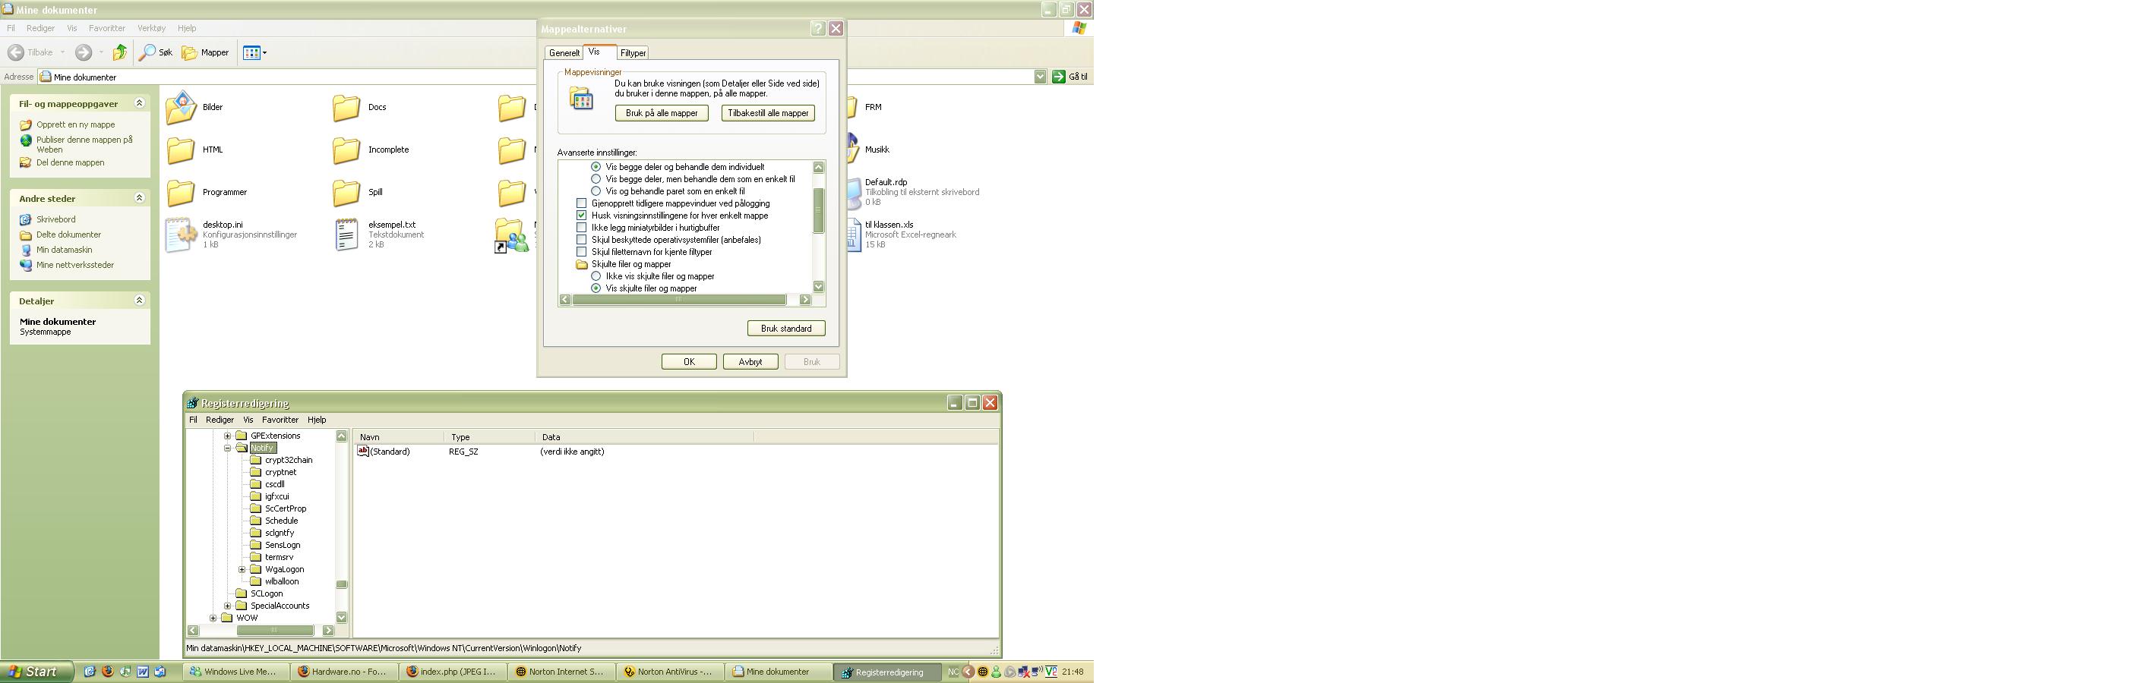The height and width of the screenshot is (683, 2139).
Task: Select the HTML folder icon
Action: coord(180,150)
